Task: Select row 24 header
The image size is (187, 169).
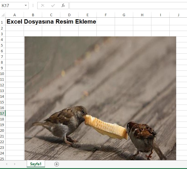Action: click(x=3, y=153)
